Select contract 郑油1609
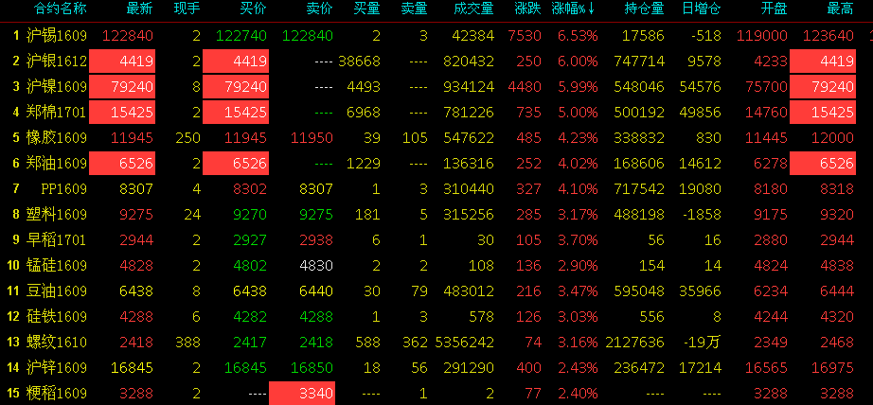The width and height of the screenshot is (873, 405). pyautogui.click(x=57, y=164)
